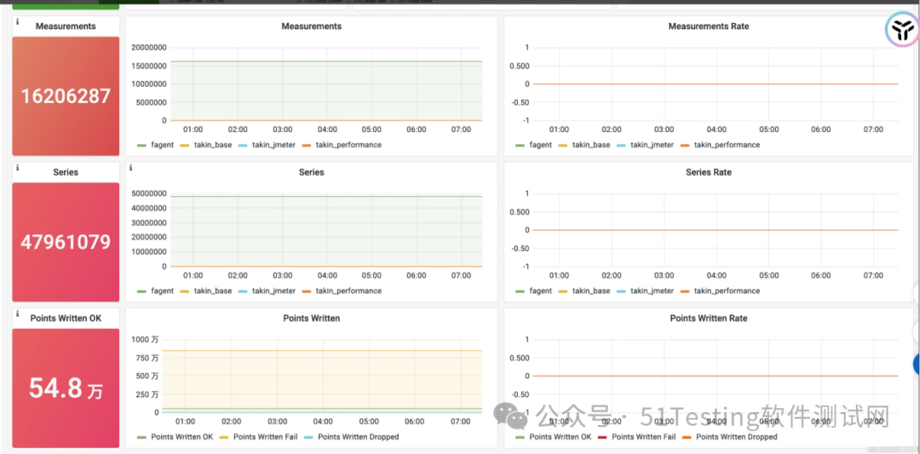The image size is (920, 454).
Task: Open the Points Written graph title menu
Action: tap(312, 319)
